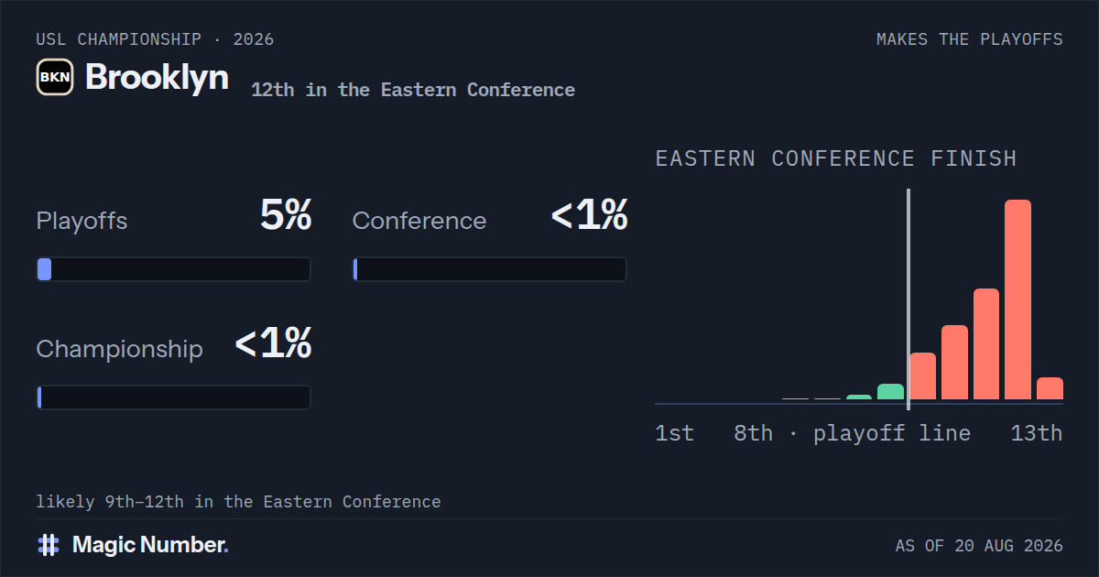The height and width of the screenshot is (577, 1099).
Task: Click the Championship probability progress bar
Action: pyautogui.click(x=173, y=397)
